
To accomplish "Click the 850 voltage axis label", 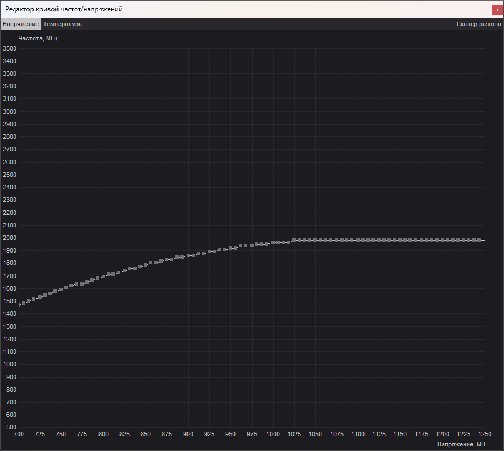I will [146, 434].
